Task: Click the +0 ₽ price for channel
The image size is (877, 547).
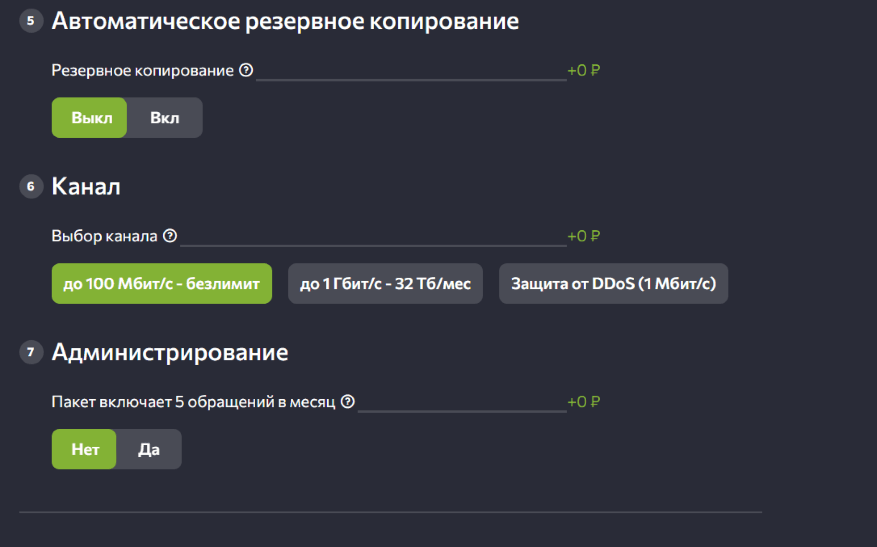Action: 583,236
